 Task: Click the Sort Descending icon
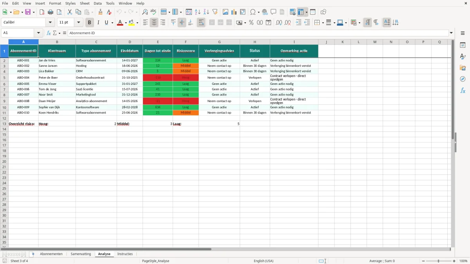pyautogui.click(x=206, y=12)
